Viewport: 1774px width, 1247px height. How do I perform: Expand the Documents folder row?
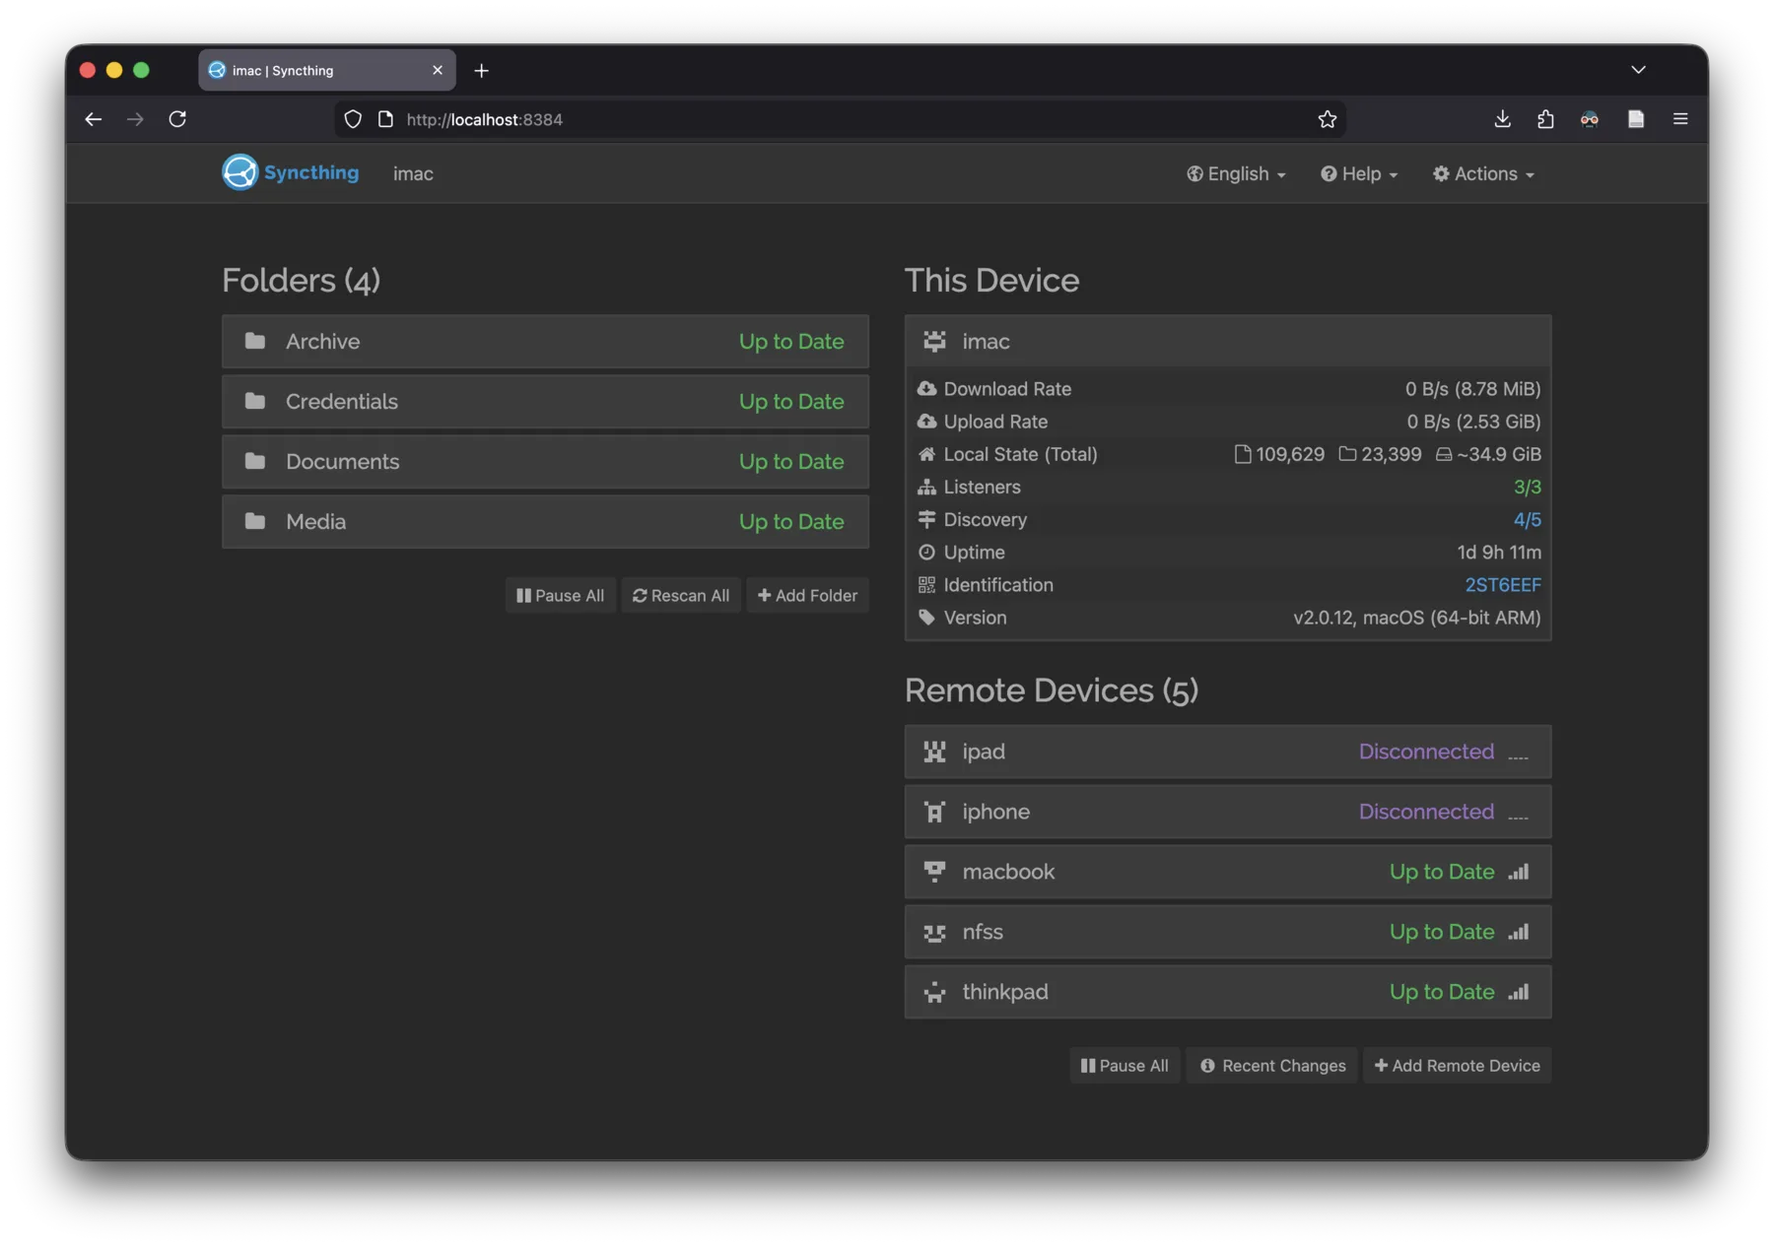[x=545, y=461]
